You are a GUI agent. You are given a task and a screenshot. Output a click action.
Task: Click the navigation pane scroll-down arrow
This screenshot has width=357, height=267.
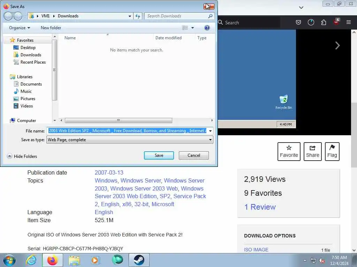(55, 121)
